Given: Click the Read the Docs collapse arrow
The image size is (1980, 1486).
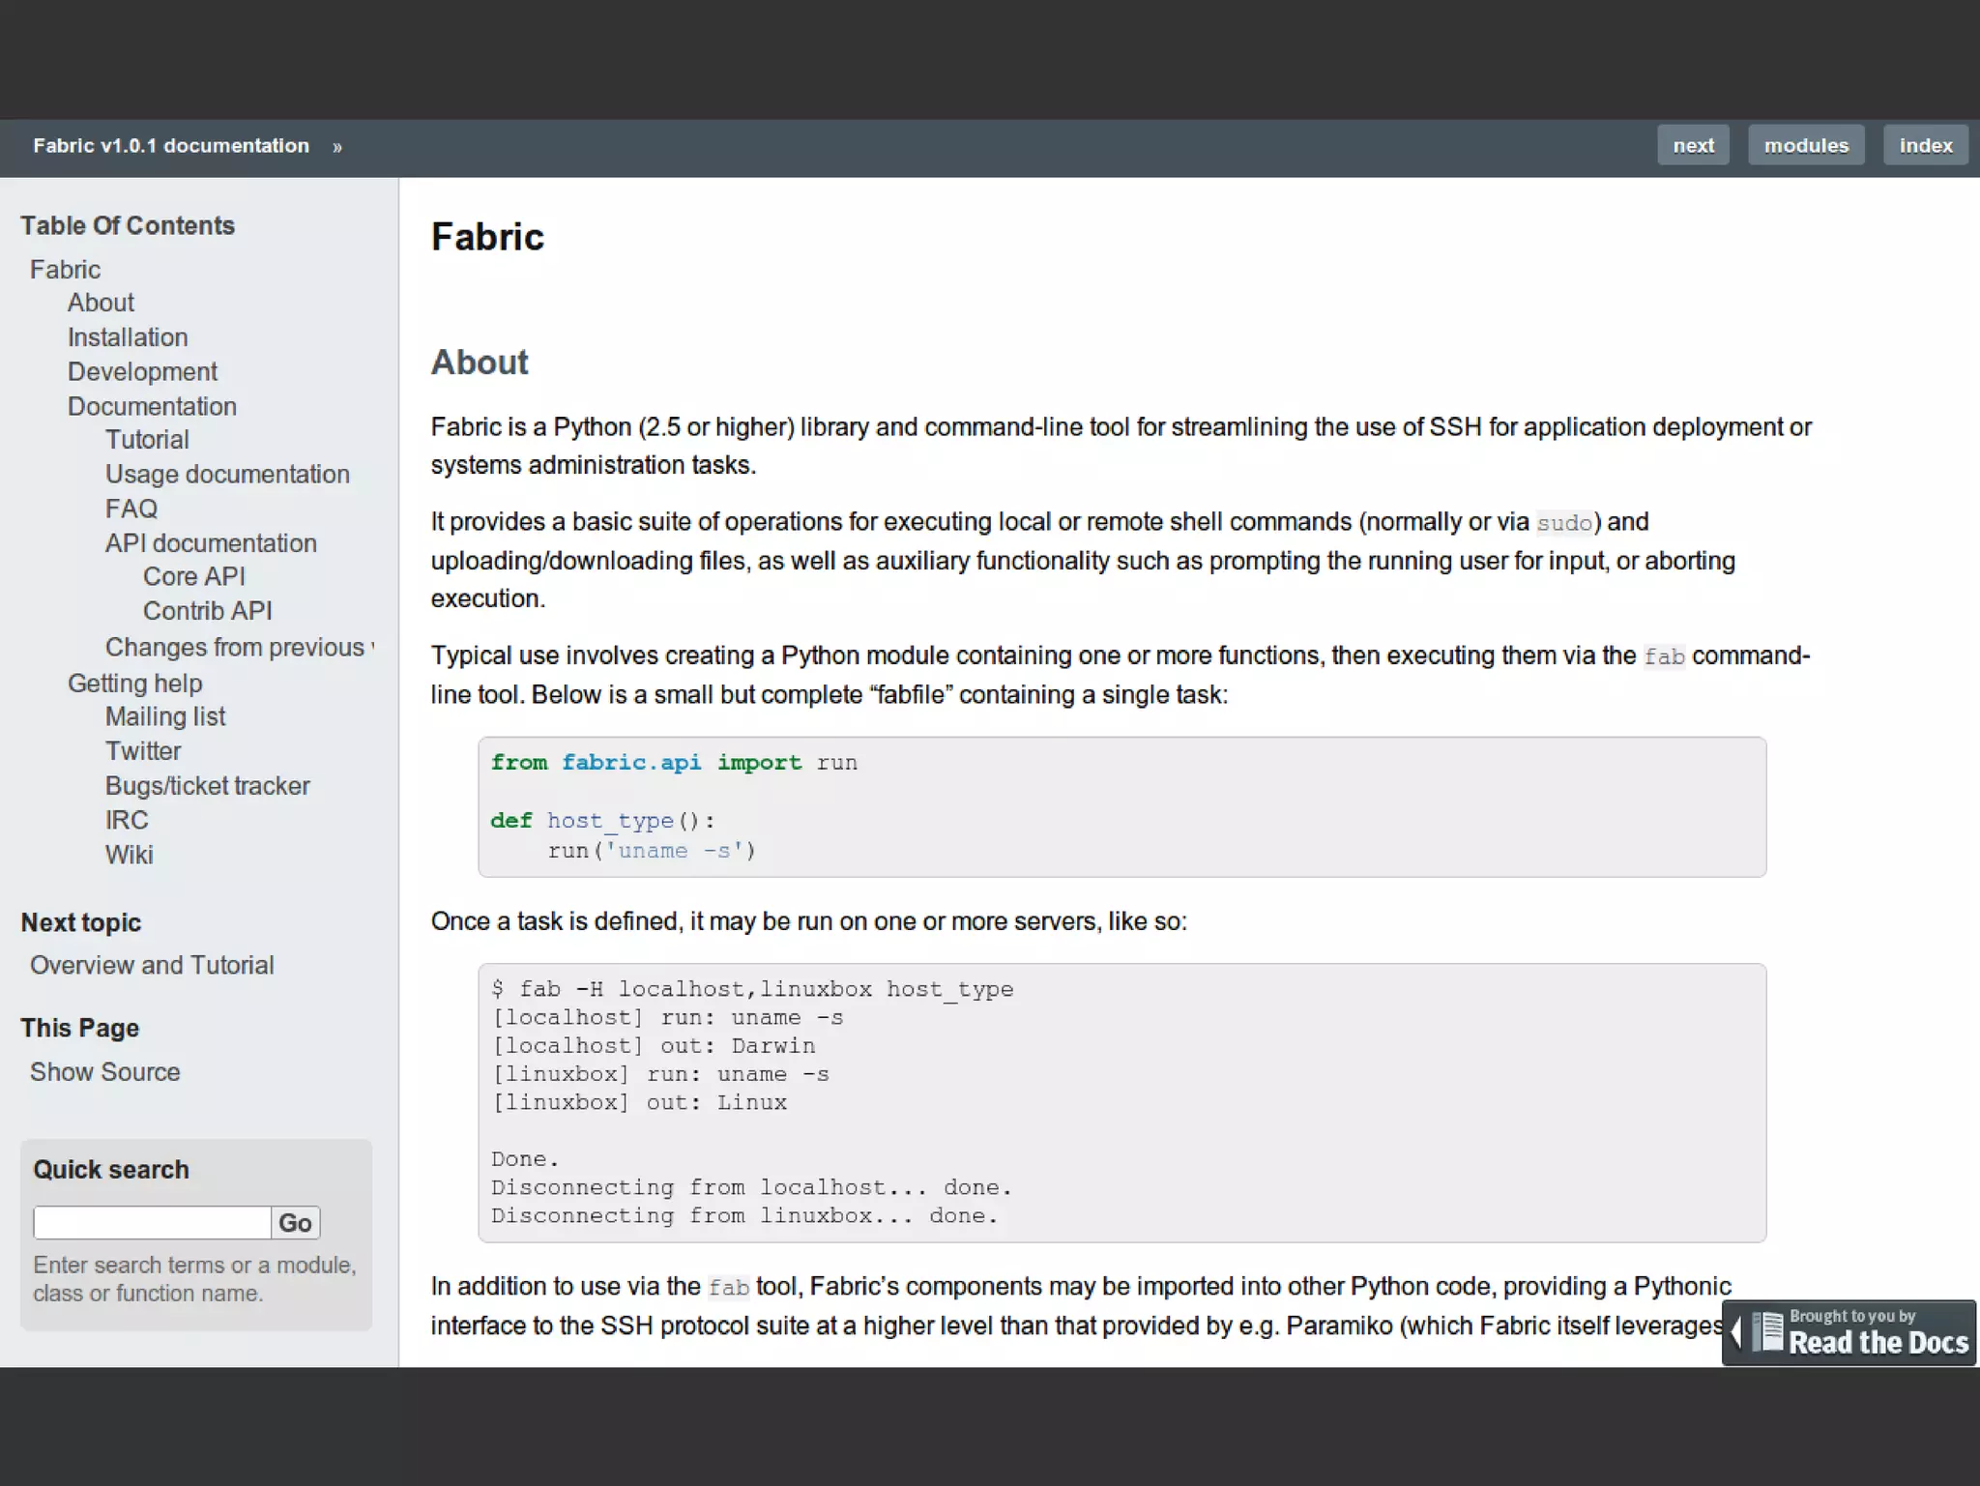Looking at the screenshot, I should coord(1736,1333).
